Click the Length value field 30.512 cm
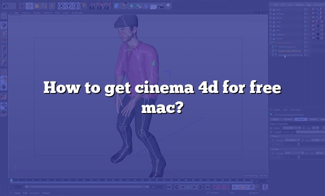This screenshot has height=196, width=325. click(289, 132)
